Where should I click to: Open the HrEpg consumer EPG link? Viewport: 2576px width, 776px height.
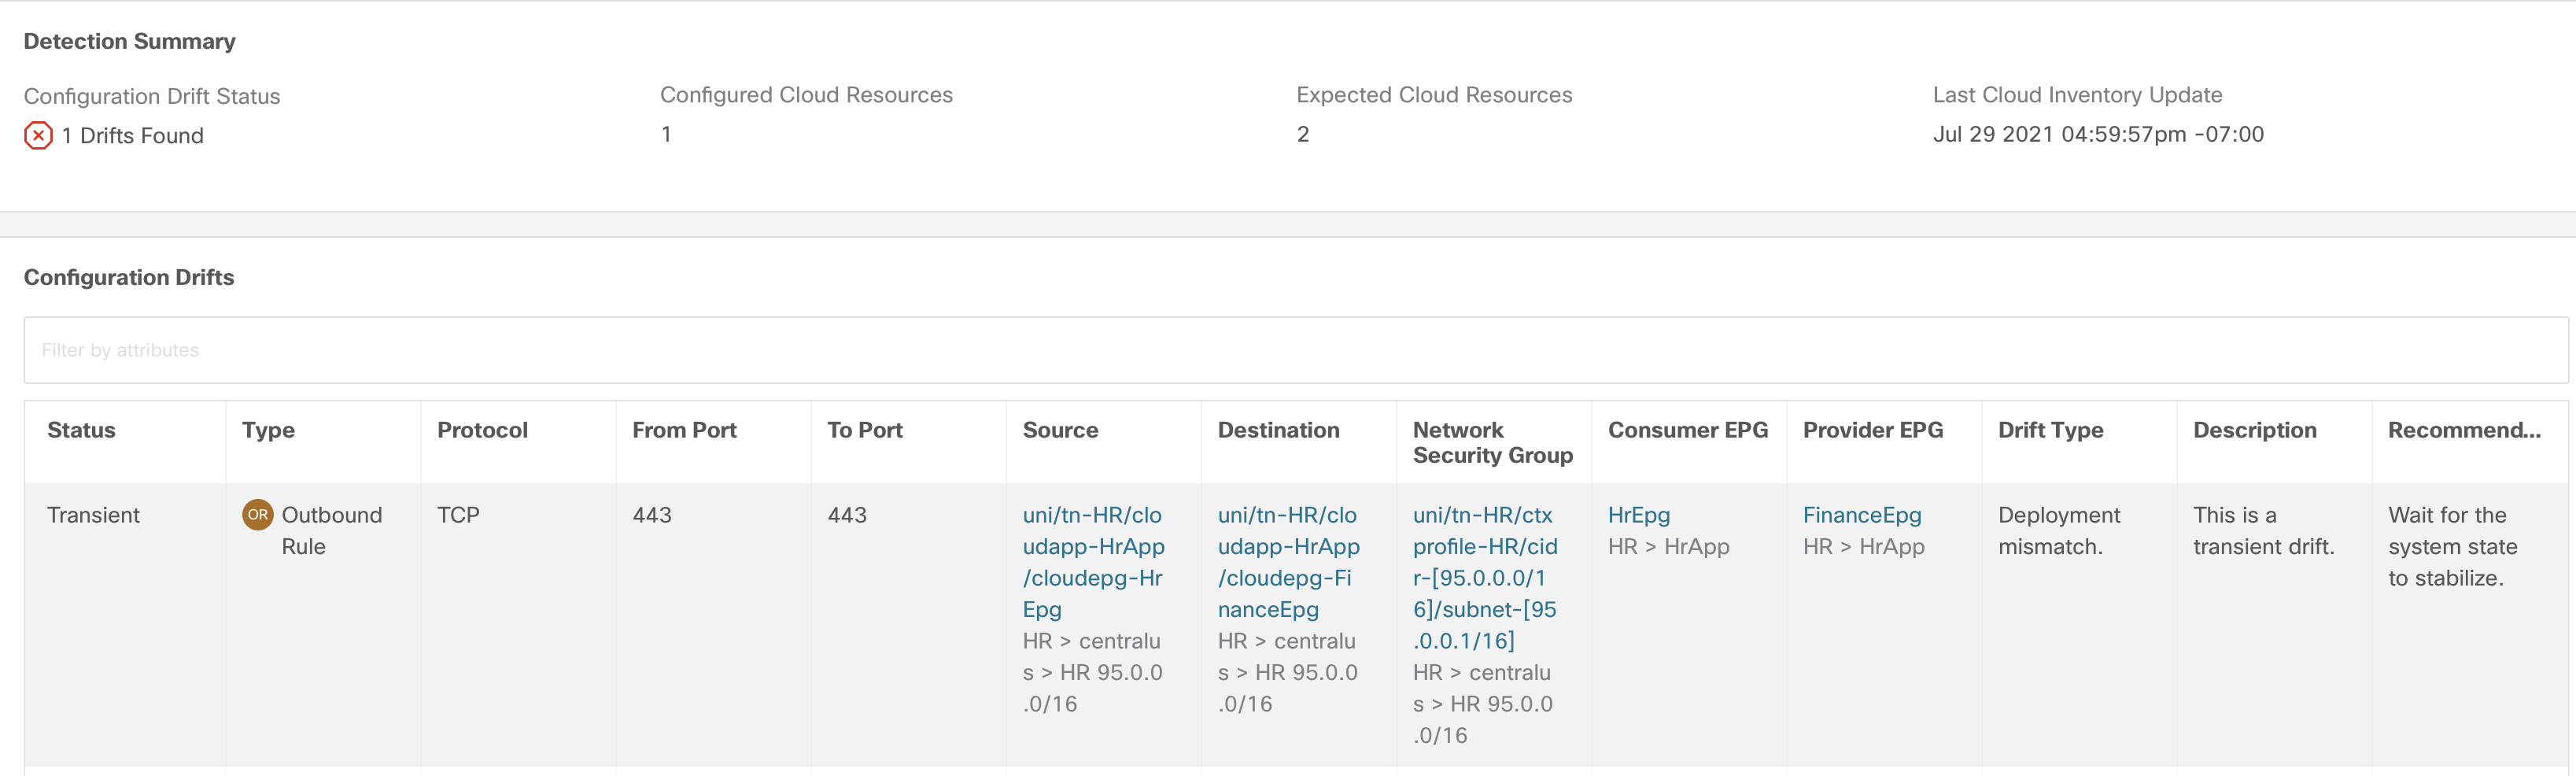[1638, 515]
